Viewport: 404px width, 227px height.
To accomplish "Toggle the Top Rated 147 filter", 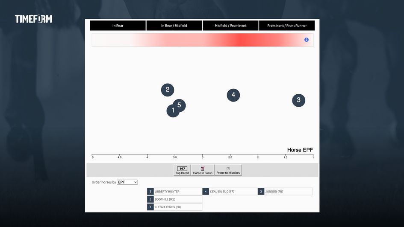I will pyautogui.click(x=182, y=170).
